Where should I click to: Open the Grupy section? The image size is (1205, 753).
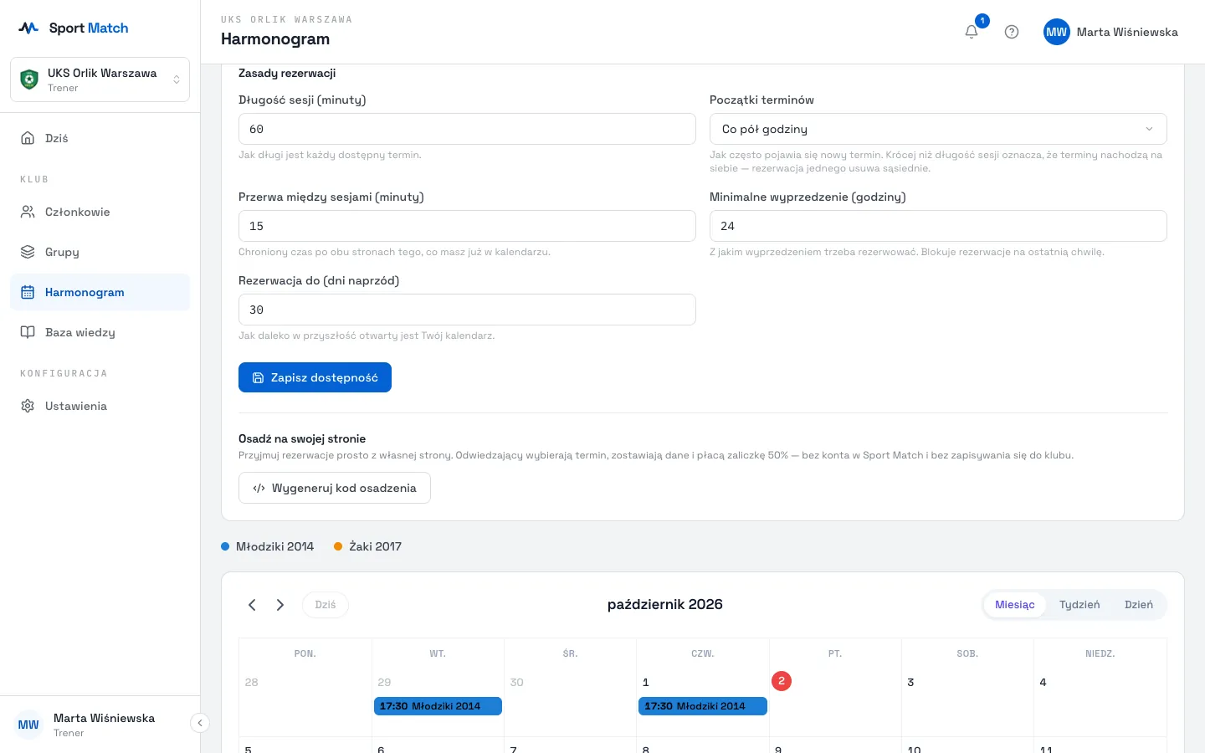point(100,252)
